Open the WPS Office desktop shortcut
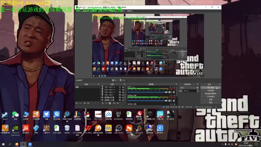Image resolution: width=261 pixels, height=147 pixels. pyautogui.click(x=88, y=129)
